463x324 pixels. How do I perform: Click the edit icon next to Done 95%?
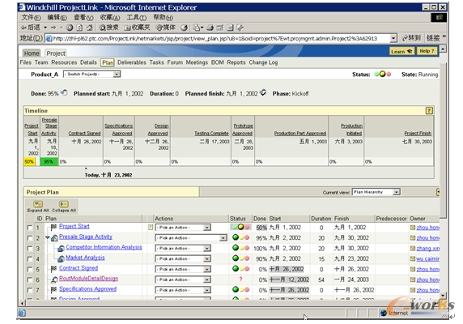(64, 92)
